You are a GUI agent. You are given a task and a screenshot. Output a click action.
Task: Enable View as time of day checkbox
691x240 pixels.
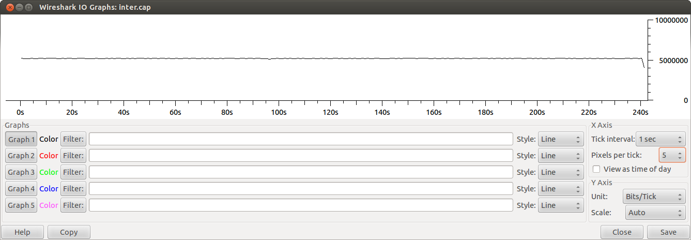596,169
